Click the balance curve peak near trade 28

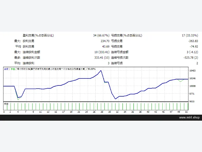101,71
